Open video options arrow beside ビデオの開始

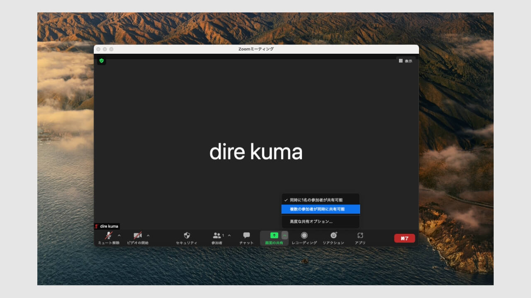pyautogui.click(x=148, y=235)
